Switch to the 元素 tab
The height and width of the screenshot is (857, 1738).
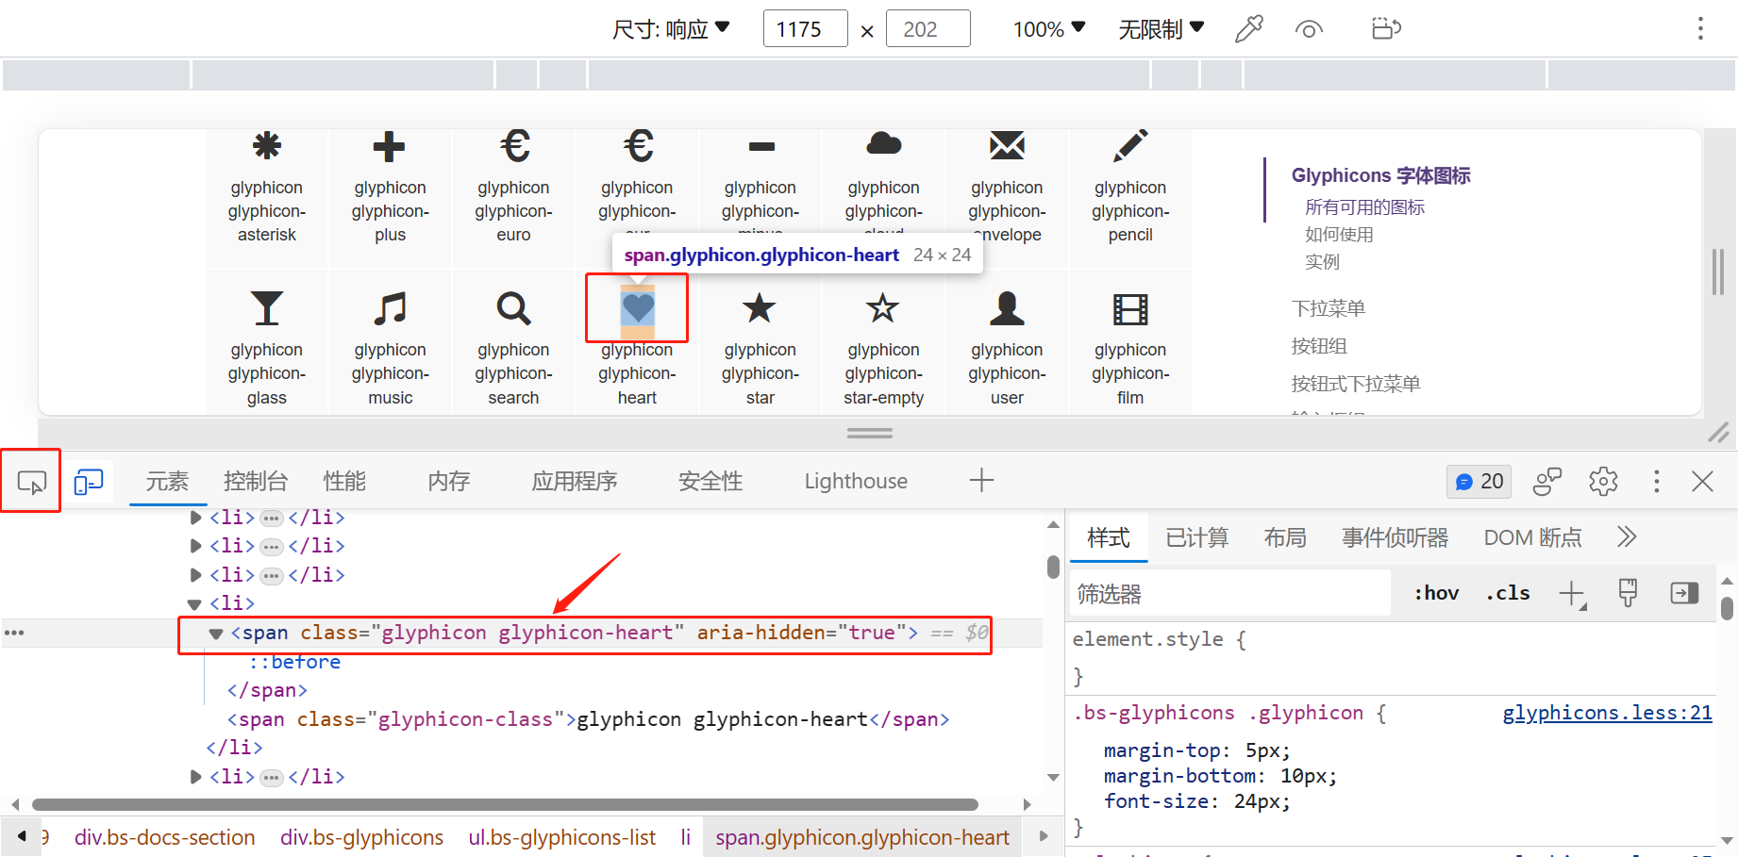click(167, 482)
